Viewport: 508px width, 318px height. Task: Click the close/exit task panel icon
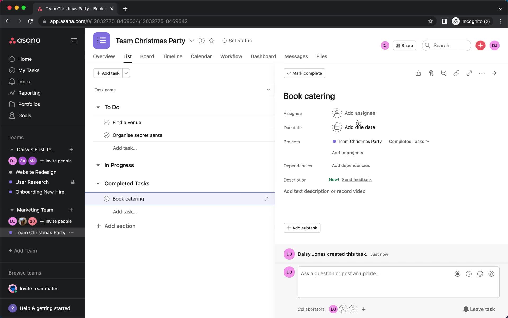pos(495,73)
